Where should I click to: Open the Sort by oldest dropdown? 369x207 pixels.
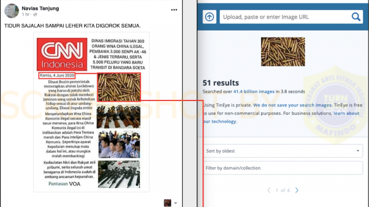click(283, 151)
